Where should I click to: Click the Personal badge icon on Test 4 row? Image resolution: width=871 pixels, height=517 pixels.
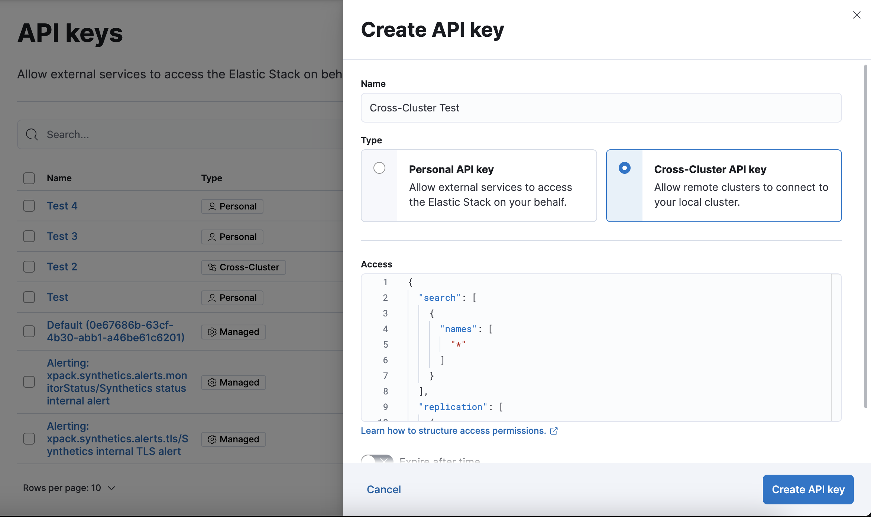tap(212, 206)
